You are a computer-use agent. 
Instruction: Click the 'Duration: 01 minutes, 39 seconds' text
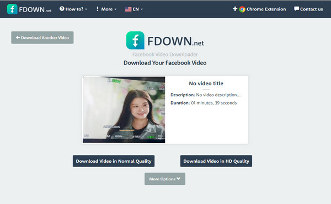(204, 103)
